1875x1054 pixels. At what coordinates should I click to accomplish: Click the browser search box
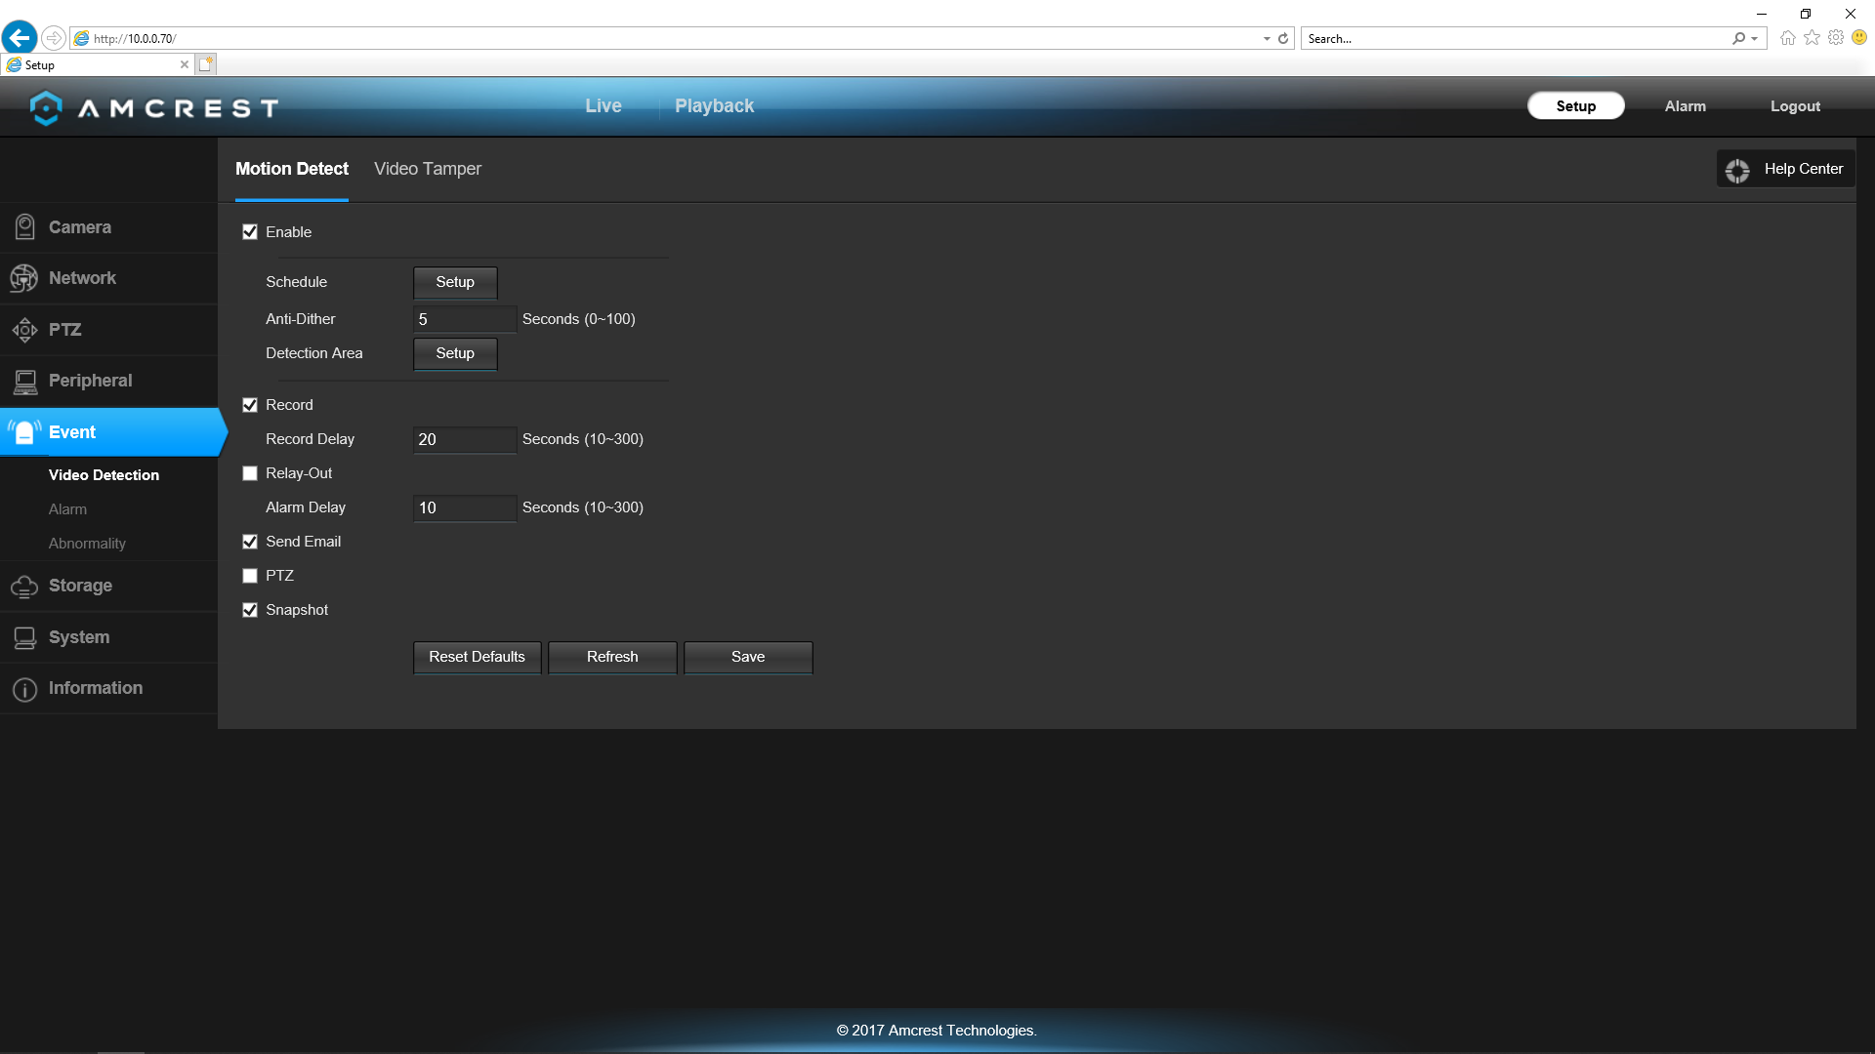point(1517,38)
